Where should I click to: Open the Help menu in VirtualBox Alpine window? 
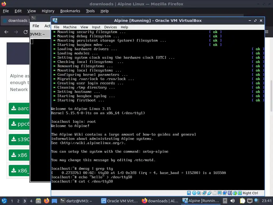[x=124, y=27]
